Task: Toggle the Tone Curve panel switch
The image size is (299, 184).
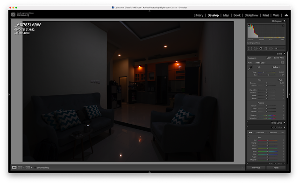Action: tap(247, 122)
